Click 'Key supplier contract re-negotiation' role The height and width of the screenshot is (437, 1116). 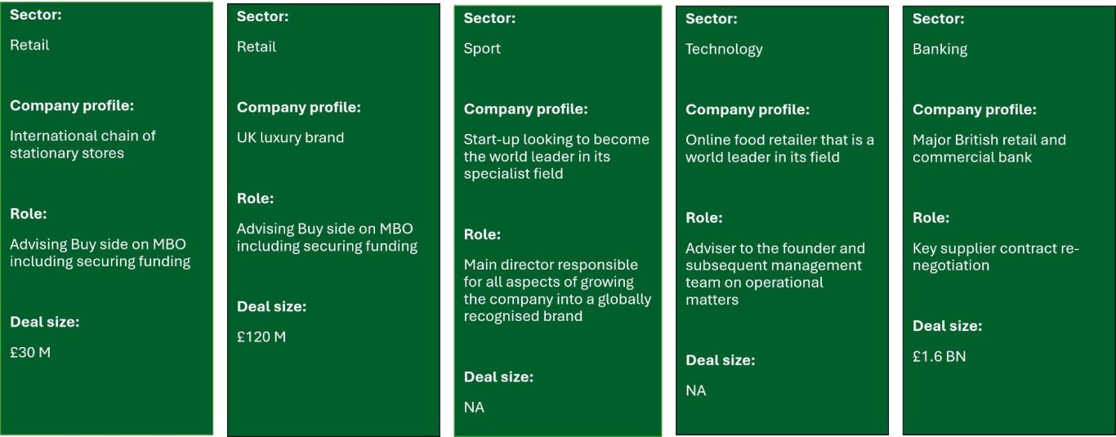(996, 257)
